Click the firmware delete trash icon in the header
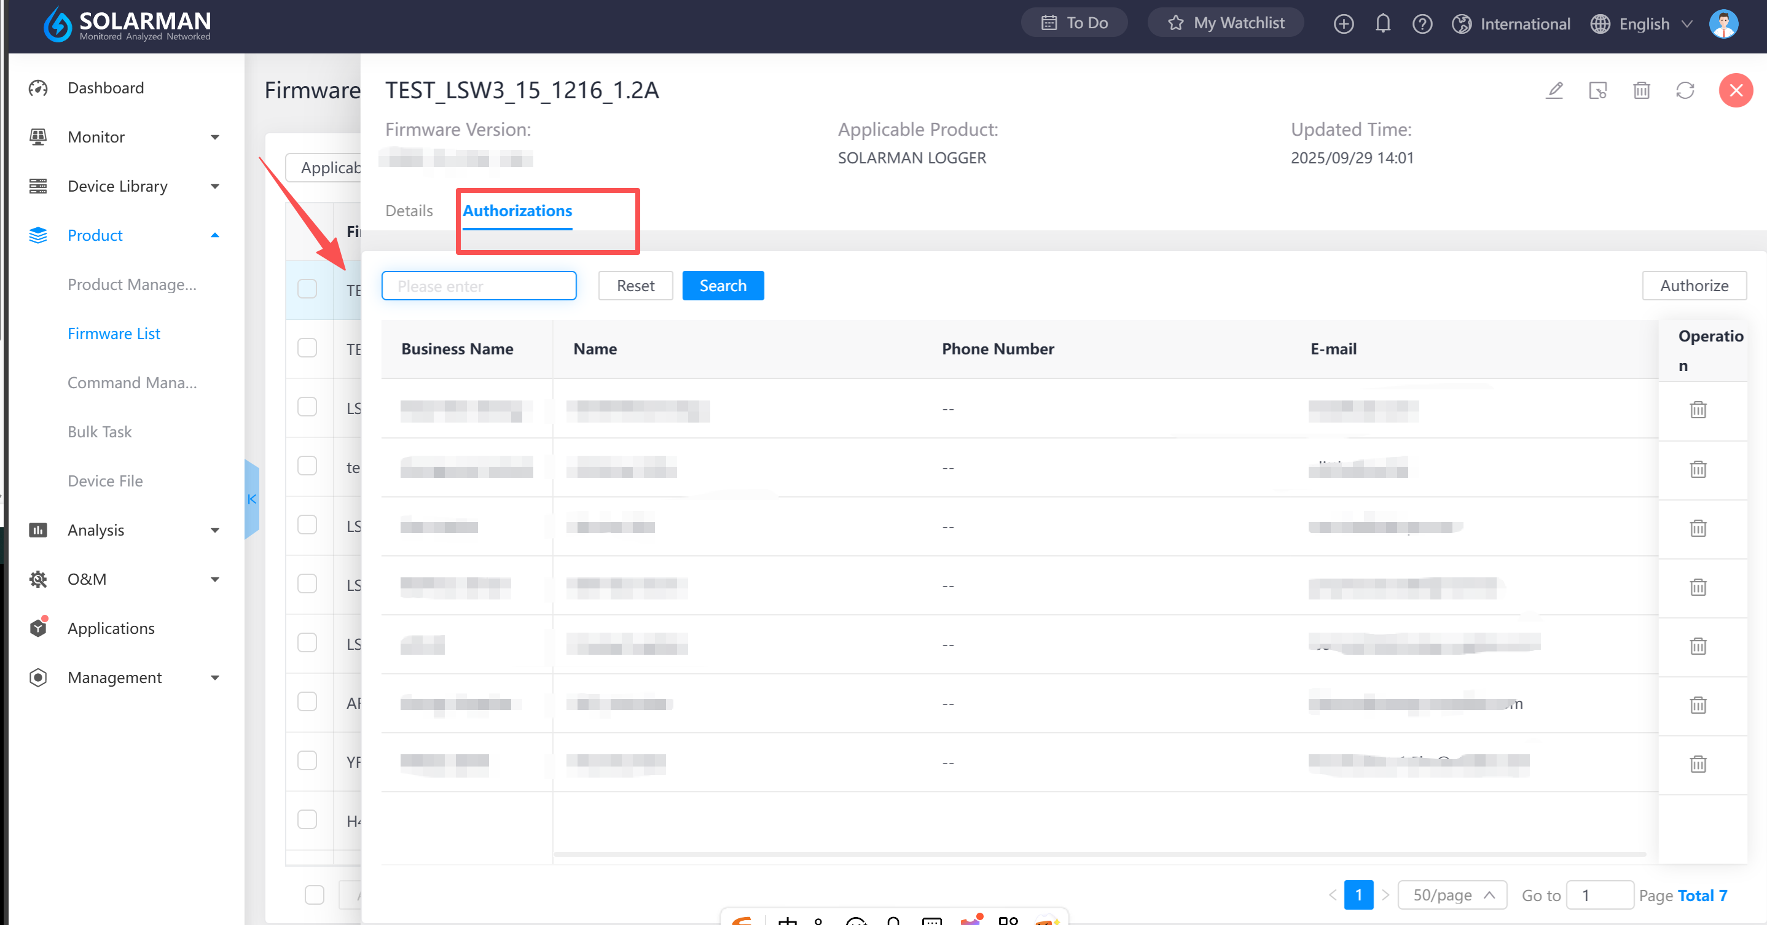The image size is (1767, 925). 1641,90
